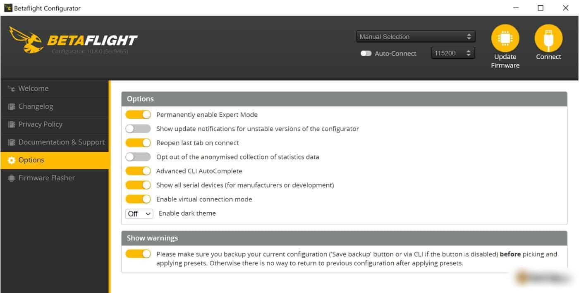The width and height of the screenshot is (579, 293).
Task: Click the Betaflight Configurator window title
Action: point(47,8)
